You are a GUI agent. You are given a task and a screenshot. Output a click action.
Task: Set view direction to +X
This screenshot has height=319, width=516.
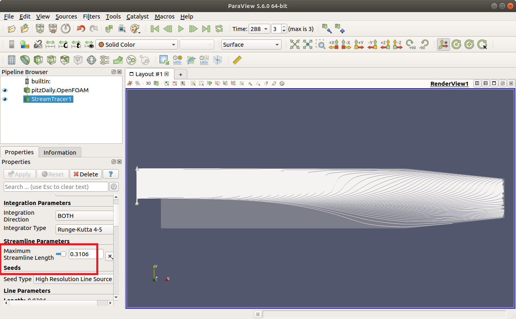(334, 44)
